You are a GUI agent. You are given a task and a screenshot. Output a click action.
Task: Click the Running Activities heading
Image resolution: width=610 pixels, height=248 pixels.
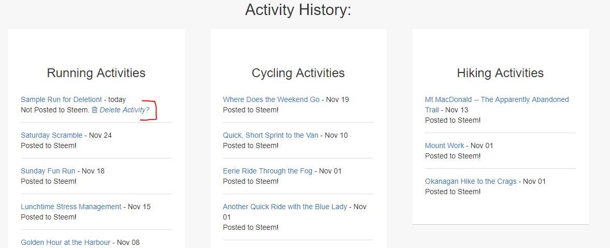[96, 73]
